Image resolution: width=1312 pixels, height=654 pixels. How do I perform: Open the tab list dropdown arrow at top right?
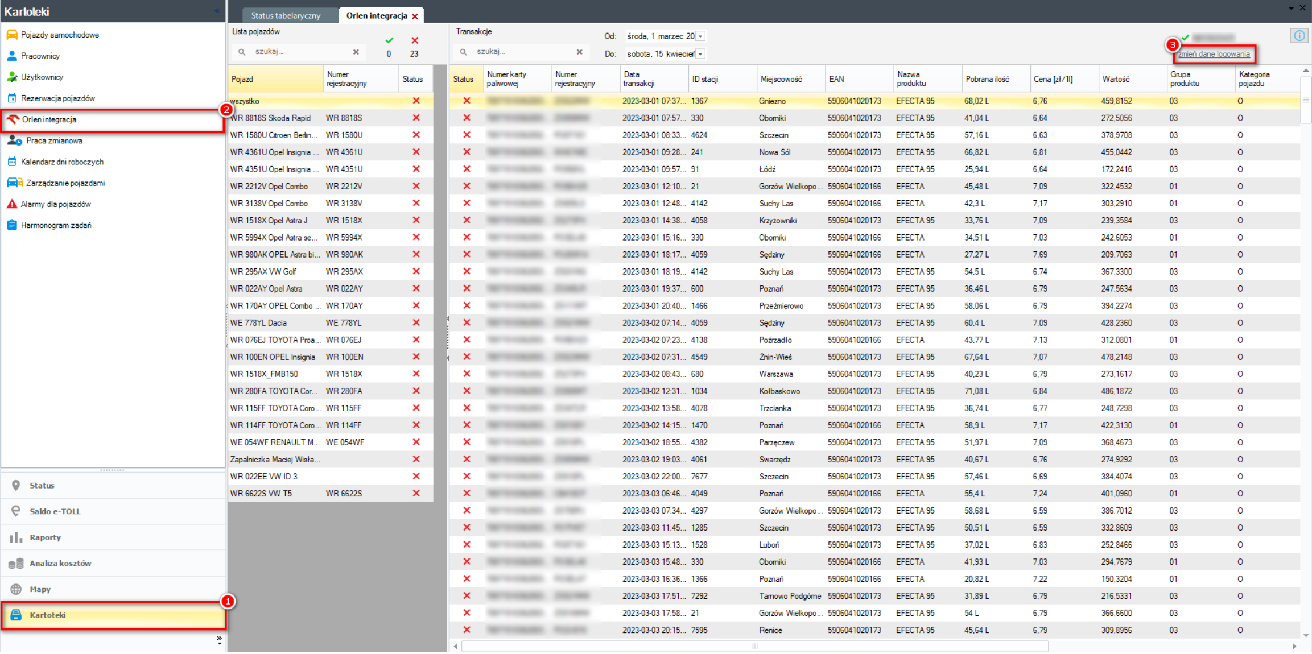click(1291, 7)
